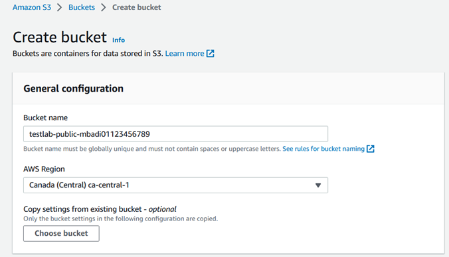Open the Canada (Central) ca-central-1 region selector

(175, 185)
